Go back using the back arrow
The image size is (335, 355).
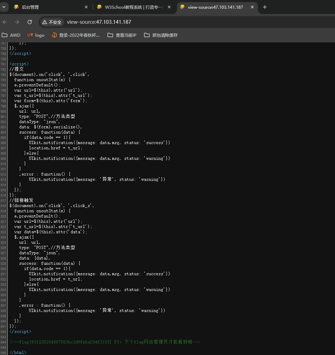point(5,22)
